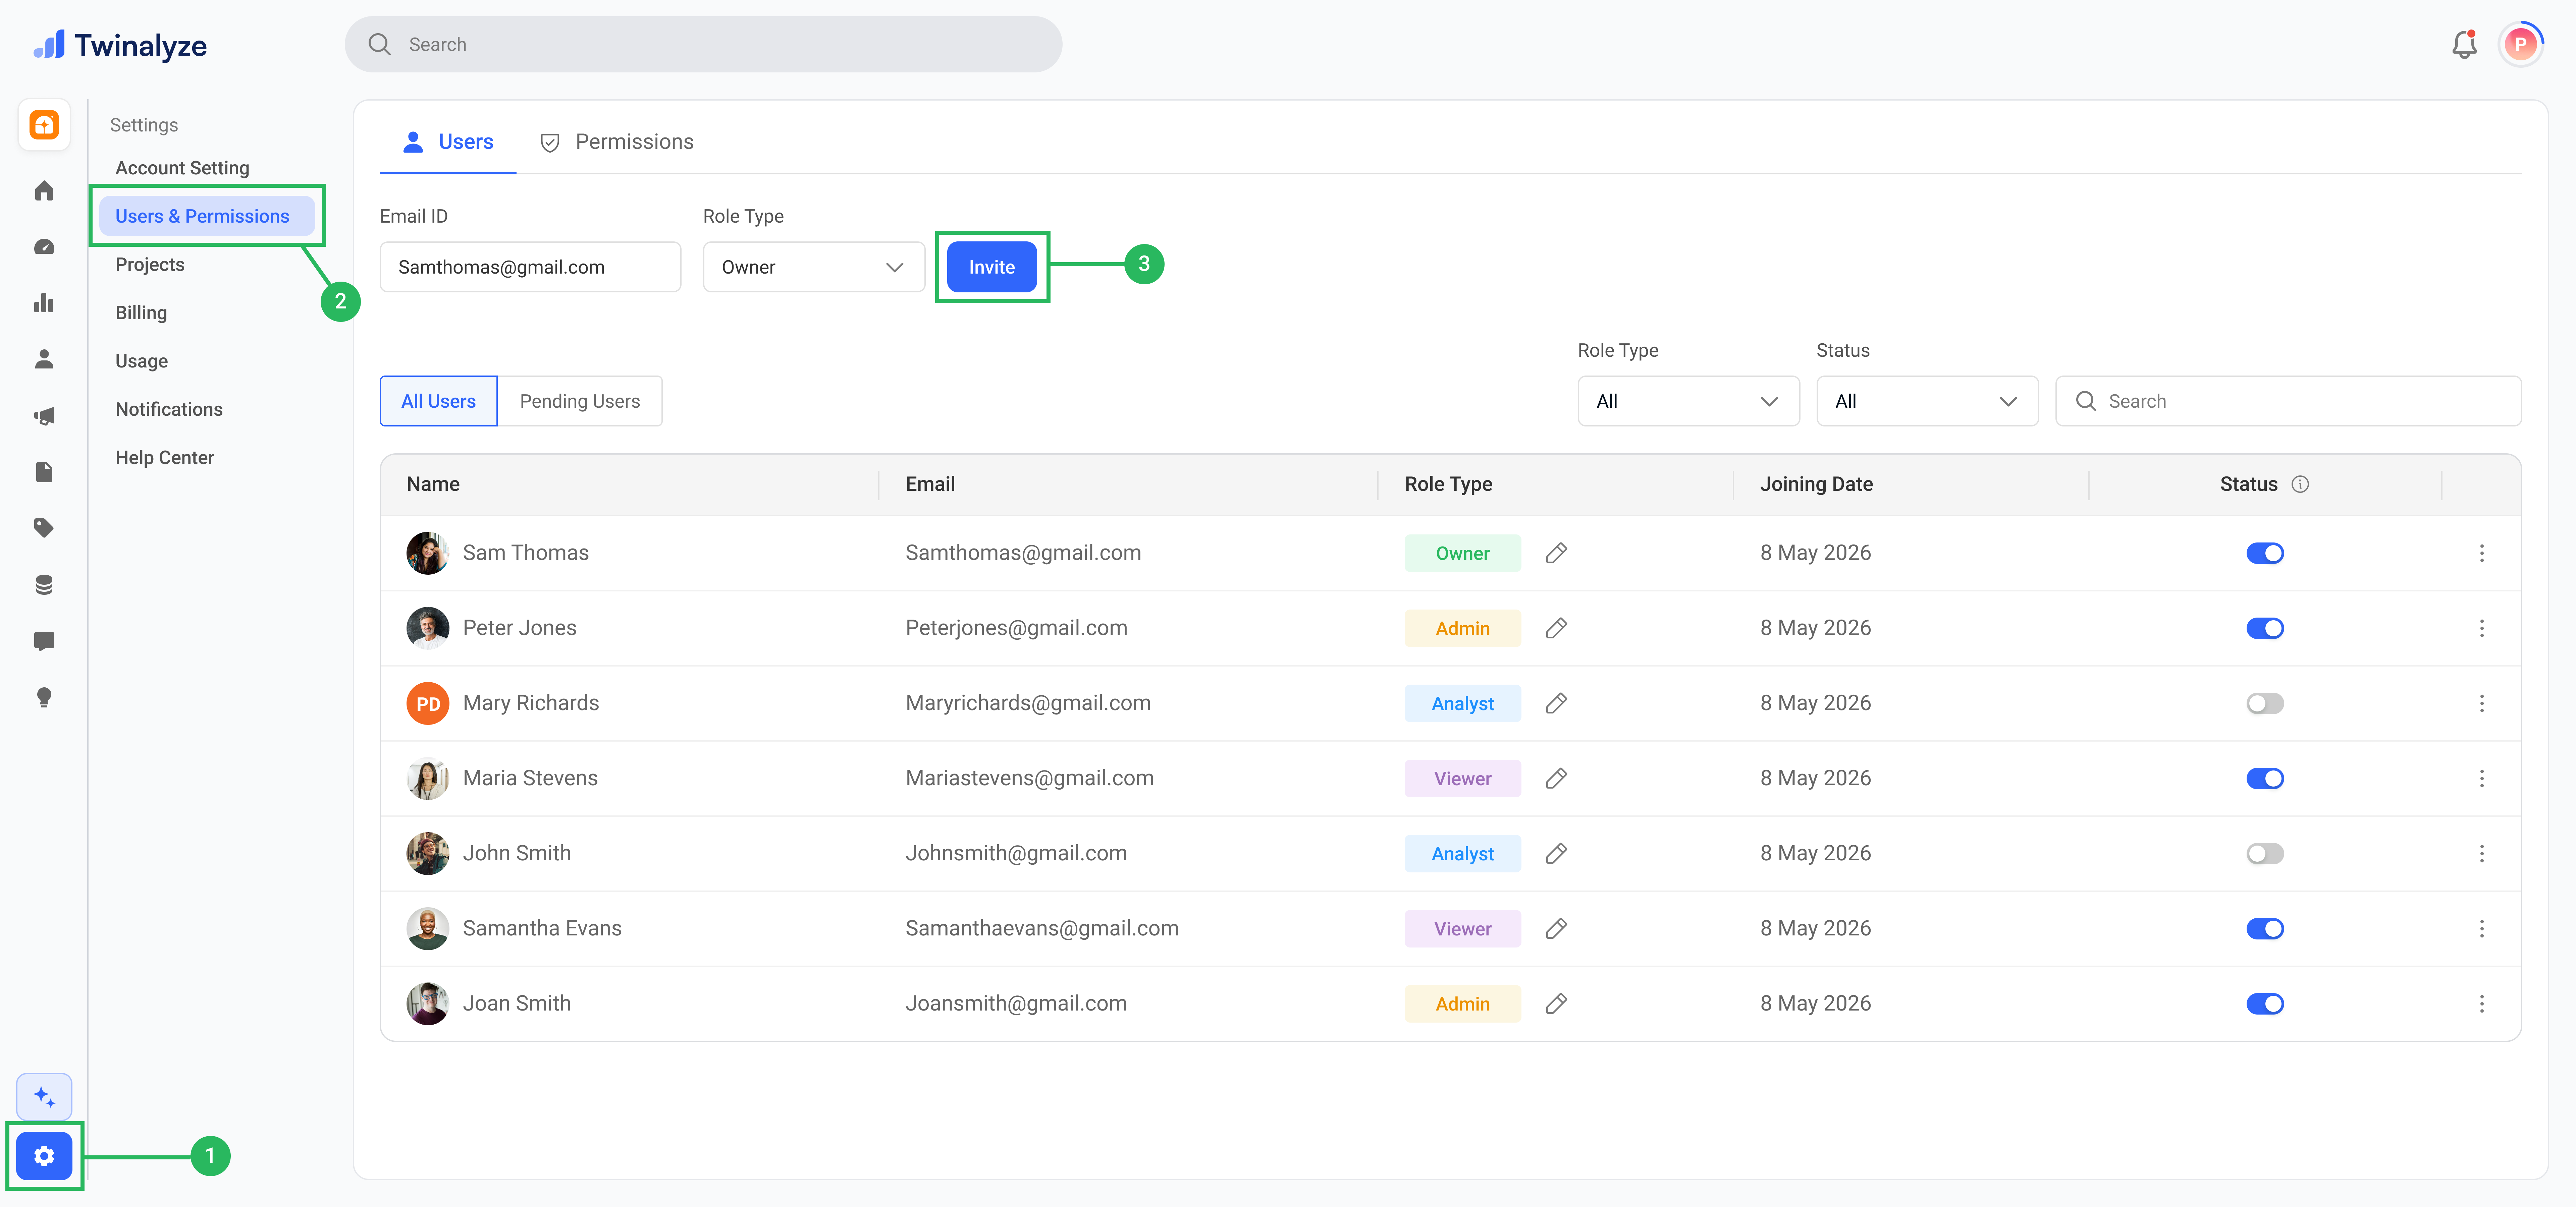The height and width of the screenshot is (1207, 2576).
Task: Disable Maria Stevens's status toggle
Action: [2265, 779]
